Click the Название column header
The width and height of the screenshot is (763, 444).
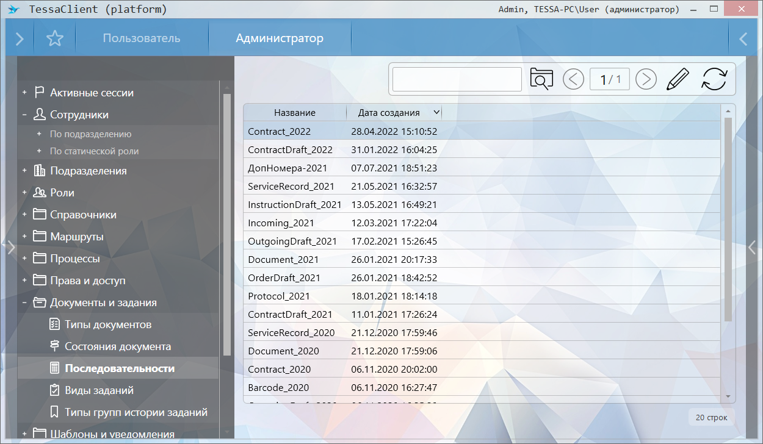click(295, 112)
